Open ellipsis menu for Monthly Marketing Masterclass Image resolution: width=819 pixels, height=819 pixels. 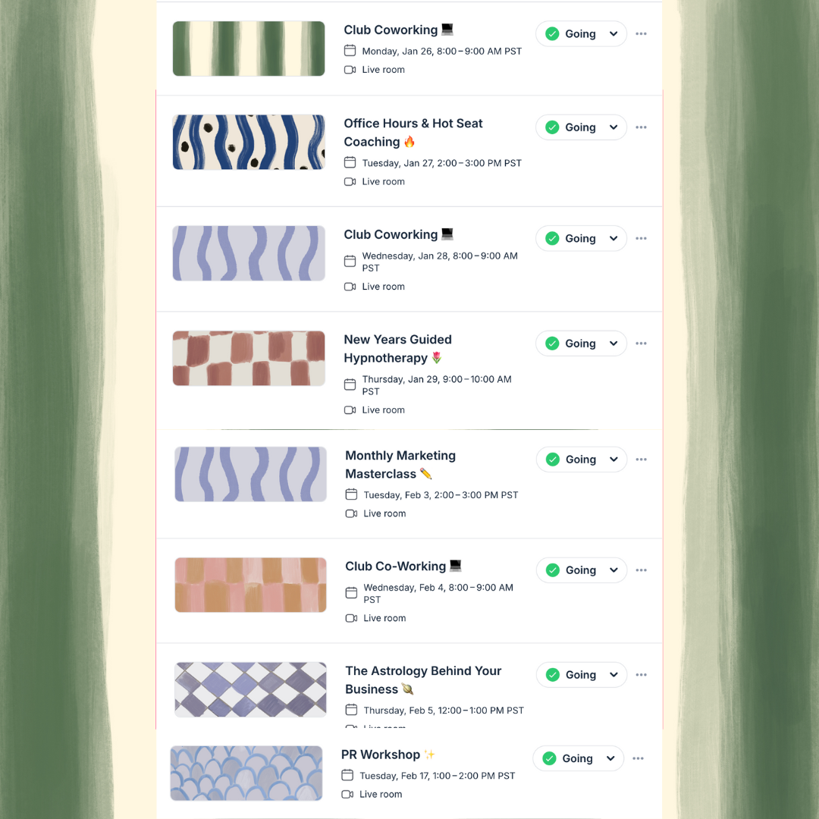click(x=642, y=460)
